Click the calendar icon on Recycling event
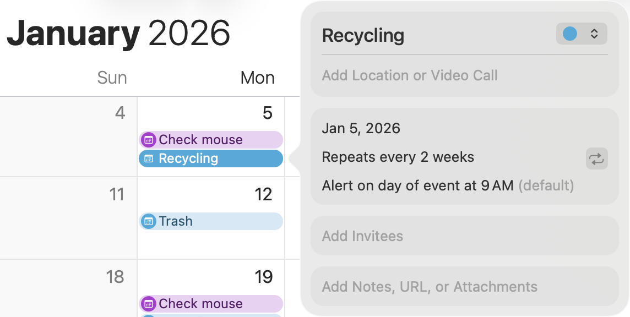The height and width of the screenshot is (317, 630). pos(148,158)
